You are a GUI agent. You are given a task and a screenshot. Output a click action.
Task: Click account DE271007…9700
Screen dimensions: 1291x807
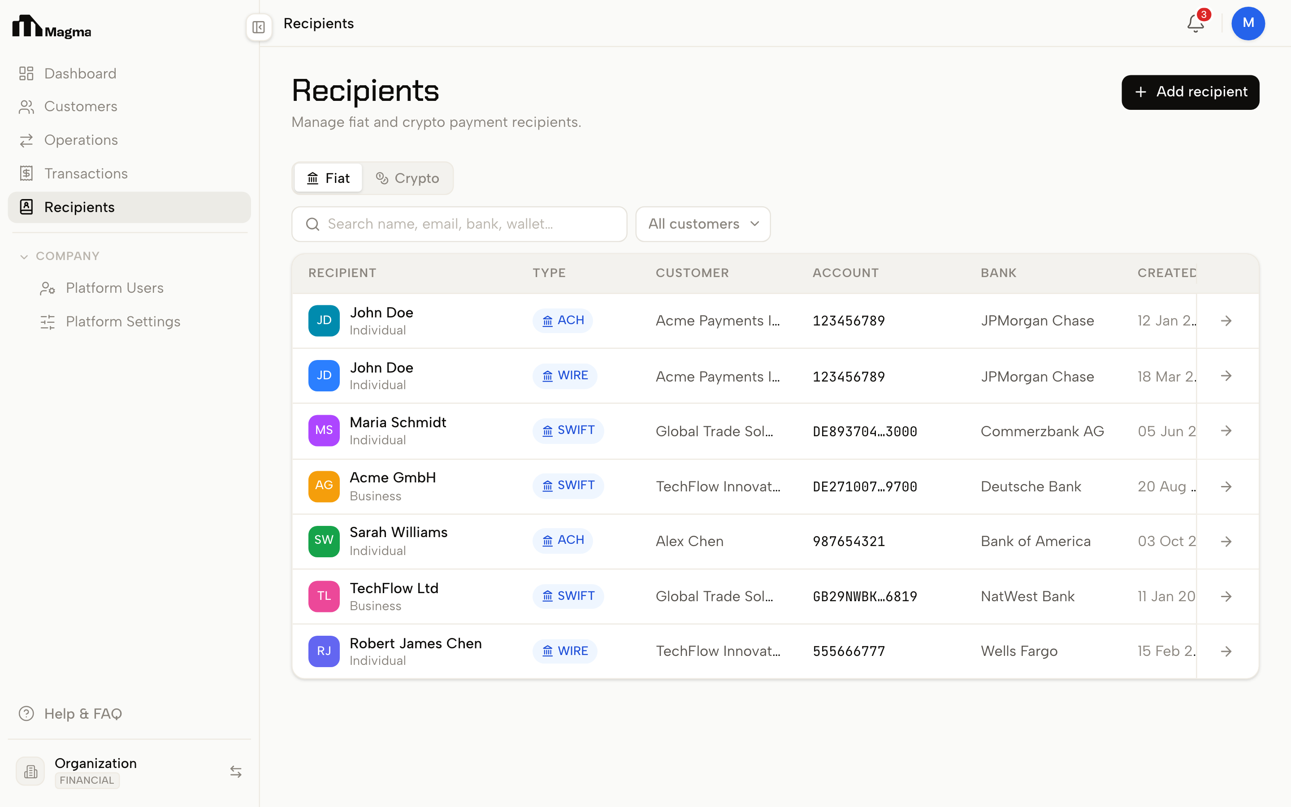coord(865,487)
